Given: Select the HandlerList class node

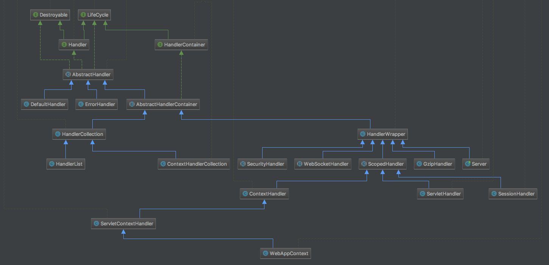Looking at the screenshot, I should (66, 164).
